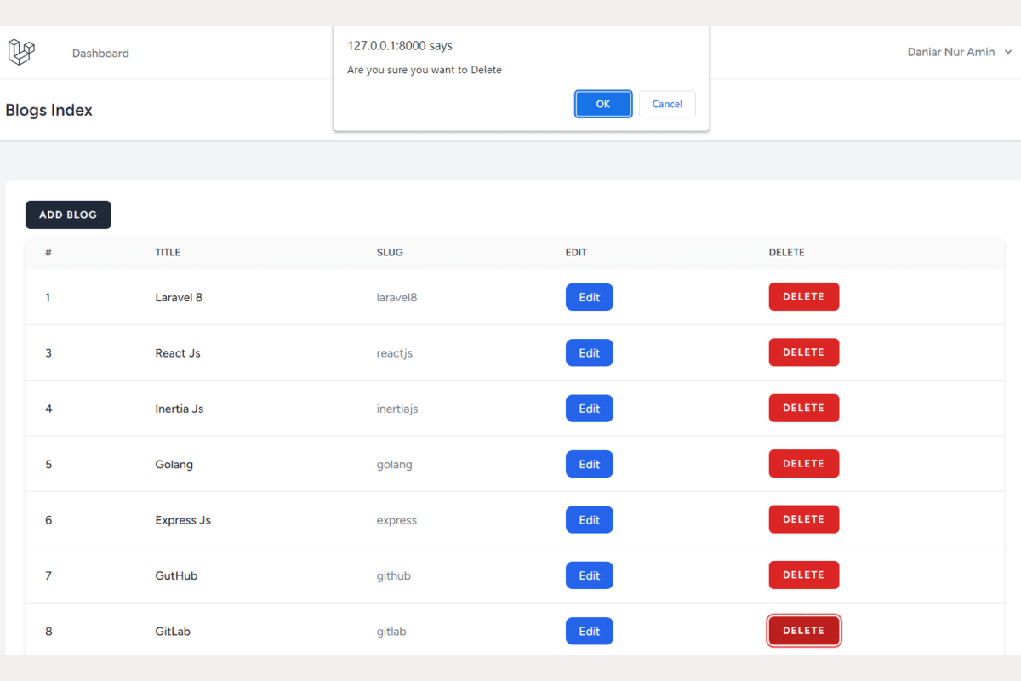
Task: Open Edit for Inertia Js blog
Action: [x=589, y=409]
